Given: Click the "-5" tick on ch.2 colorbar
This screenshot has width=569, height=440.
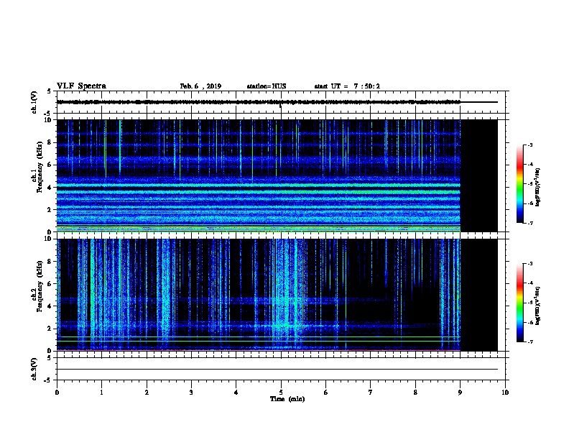Looking at the screenshot, I should click(x=530, y=303).
